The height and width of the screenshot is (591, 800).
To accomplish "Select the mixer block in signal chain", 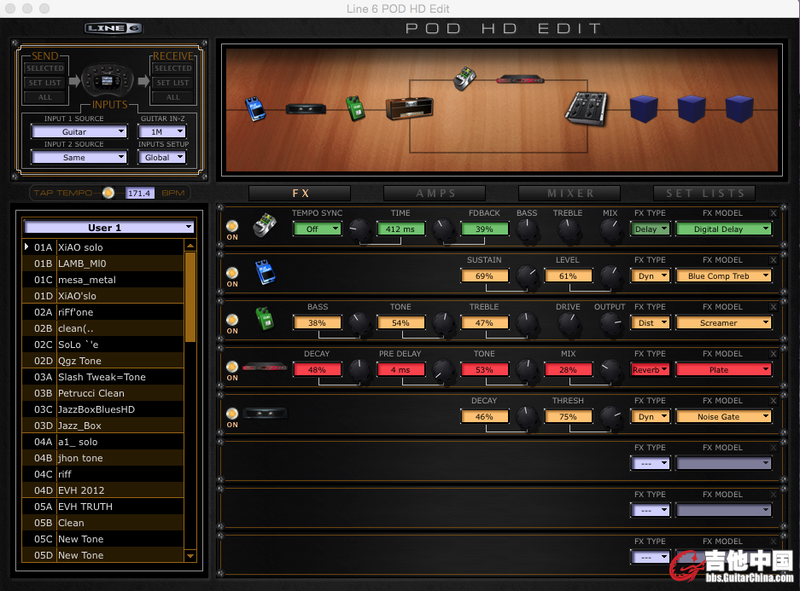I will click(587, 108).
